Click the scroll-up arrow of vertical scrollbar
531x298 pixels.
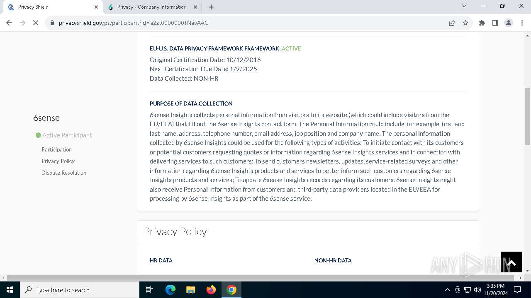(x=527, y=36)
